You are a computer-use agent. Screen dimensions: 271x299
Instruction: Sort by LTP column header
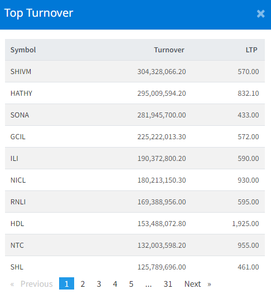(x=251, y=50)
